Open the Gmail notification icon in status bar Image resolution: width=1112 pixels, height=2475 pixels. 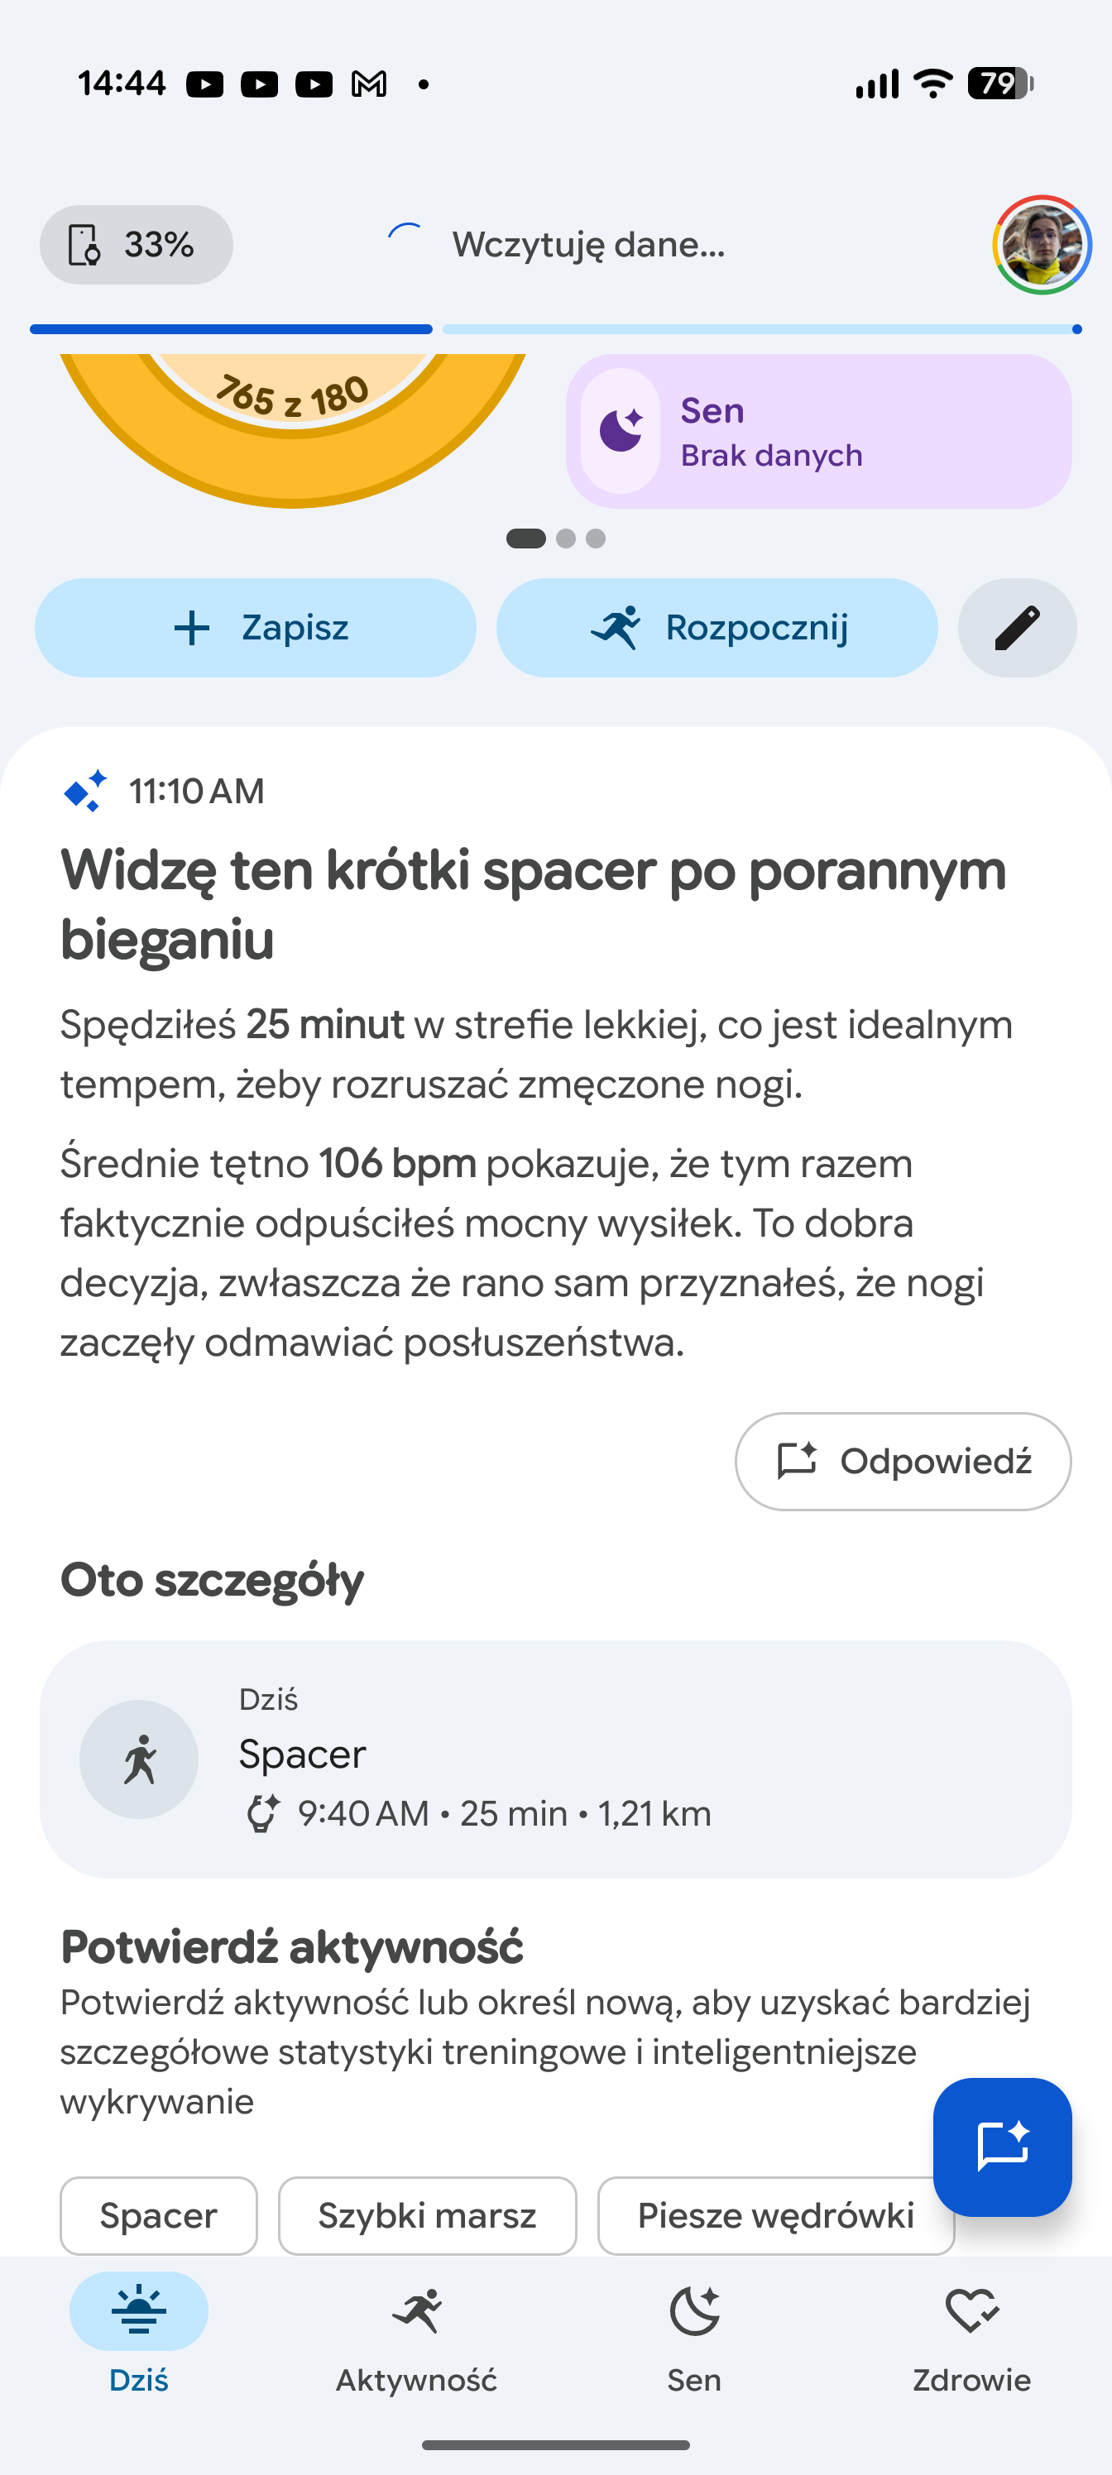(369, 84)
